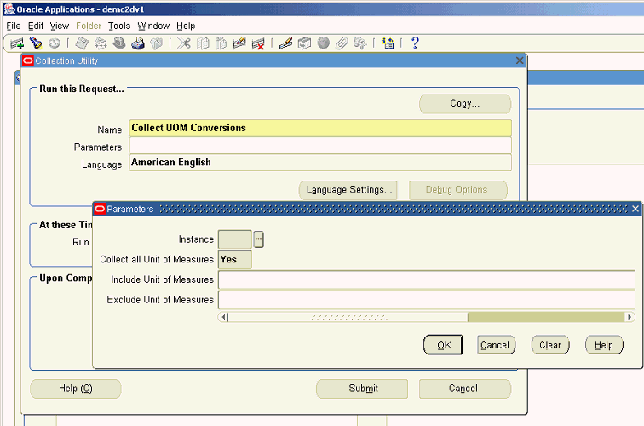Click the Switch Responsibilities hat icon
The image size is (644, 426).
(x=118, y=43)
